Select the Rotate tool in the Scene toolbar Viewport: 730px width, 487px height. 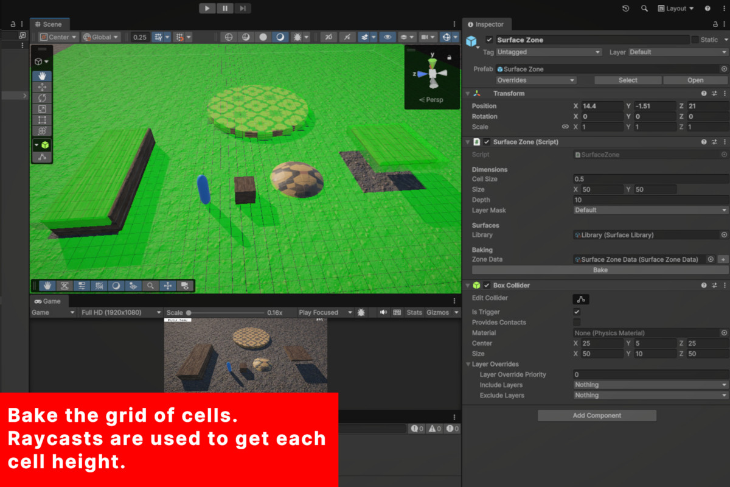[42, 98]
